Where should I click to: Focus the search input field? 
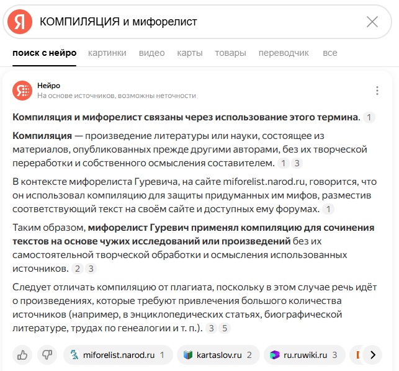pyautogui.click(x=199, y=22)
